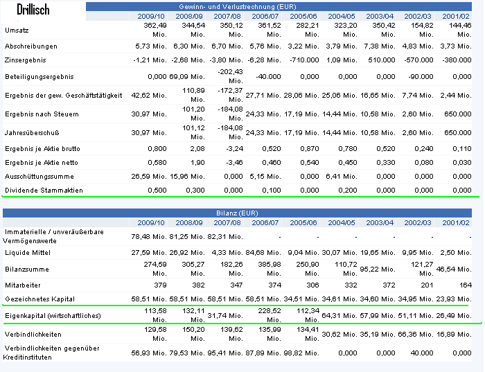The height and width of the screenshot is (372, 485).
Task: Click Verbindlichkeiten gegenüber Kreditinstituten label
Action: 51,353
